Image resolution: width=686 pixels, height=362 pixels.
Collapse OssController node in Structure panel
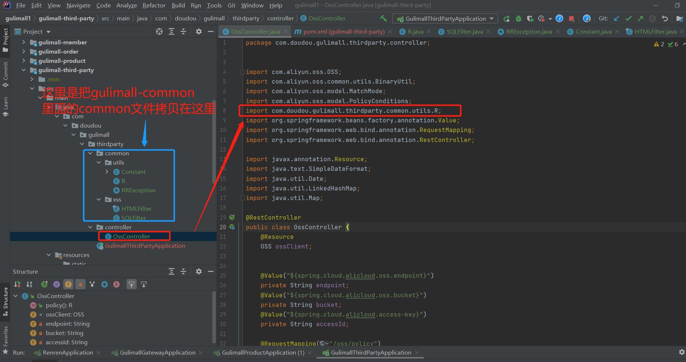point(16,296)
